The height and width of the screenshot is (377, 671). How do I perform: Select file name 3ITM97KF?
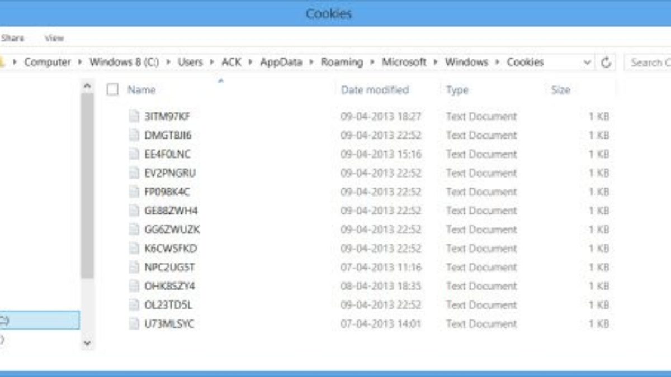pos(167,116)
